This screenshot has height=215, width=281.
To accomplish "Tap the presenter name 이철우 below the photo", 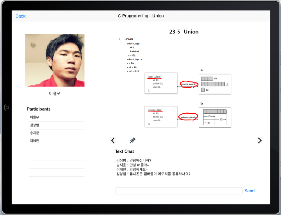I will tap(54, 93).
